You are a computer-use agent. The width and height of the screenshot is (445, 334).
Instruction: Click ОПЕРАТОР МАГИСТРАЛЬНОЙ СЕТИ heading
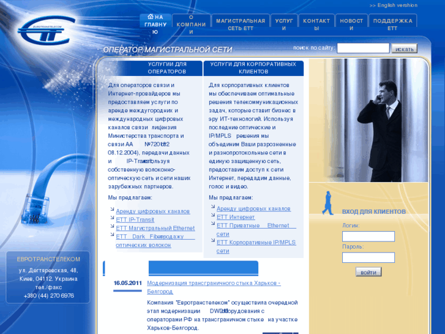tap(168, 50)
